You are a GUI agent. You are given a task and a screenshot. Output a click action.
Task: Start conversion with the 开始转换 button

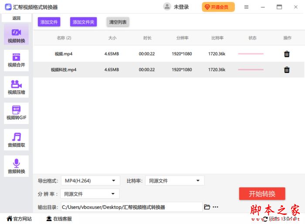[262, 194]
